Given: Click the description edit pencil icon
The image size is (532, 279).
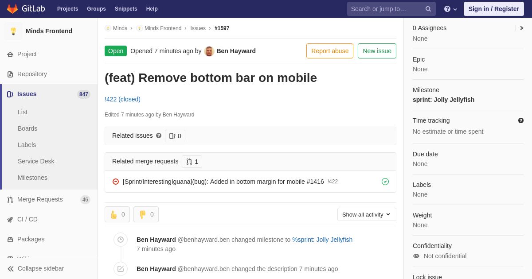Looking at the screenshot, I should [x=121, y=269].
